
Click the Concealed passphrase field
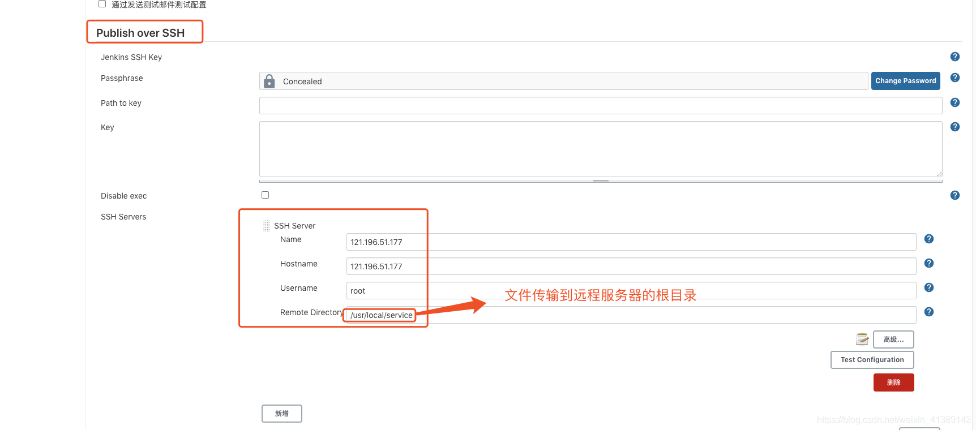564,81
